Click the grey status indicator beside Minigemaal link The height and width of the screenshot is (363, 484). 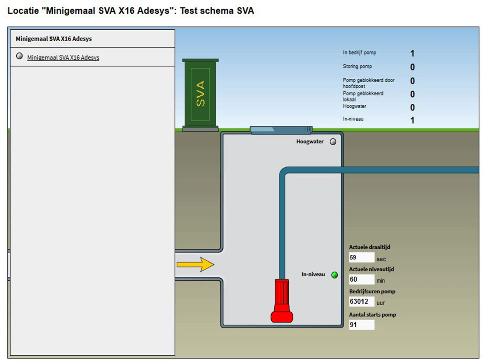(19, 56)
